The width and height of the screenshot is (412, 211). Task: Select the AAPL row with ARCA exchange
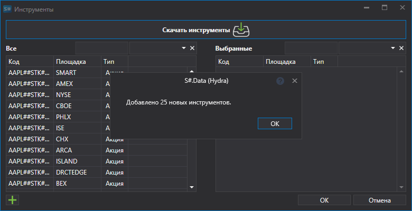97,150
